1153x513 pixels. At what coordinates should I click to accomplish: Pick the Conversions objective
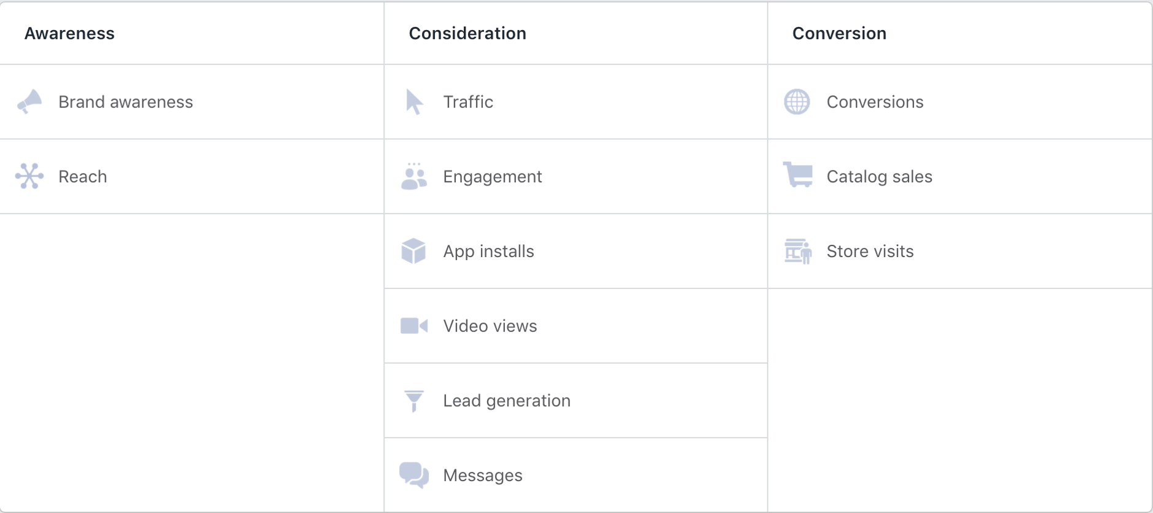point(960,102)
